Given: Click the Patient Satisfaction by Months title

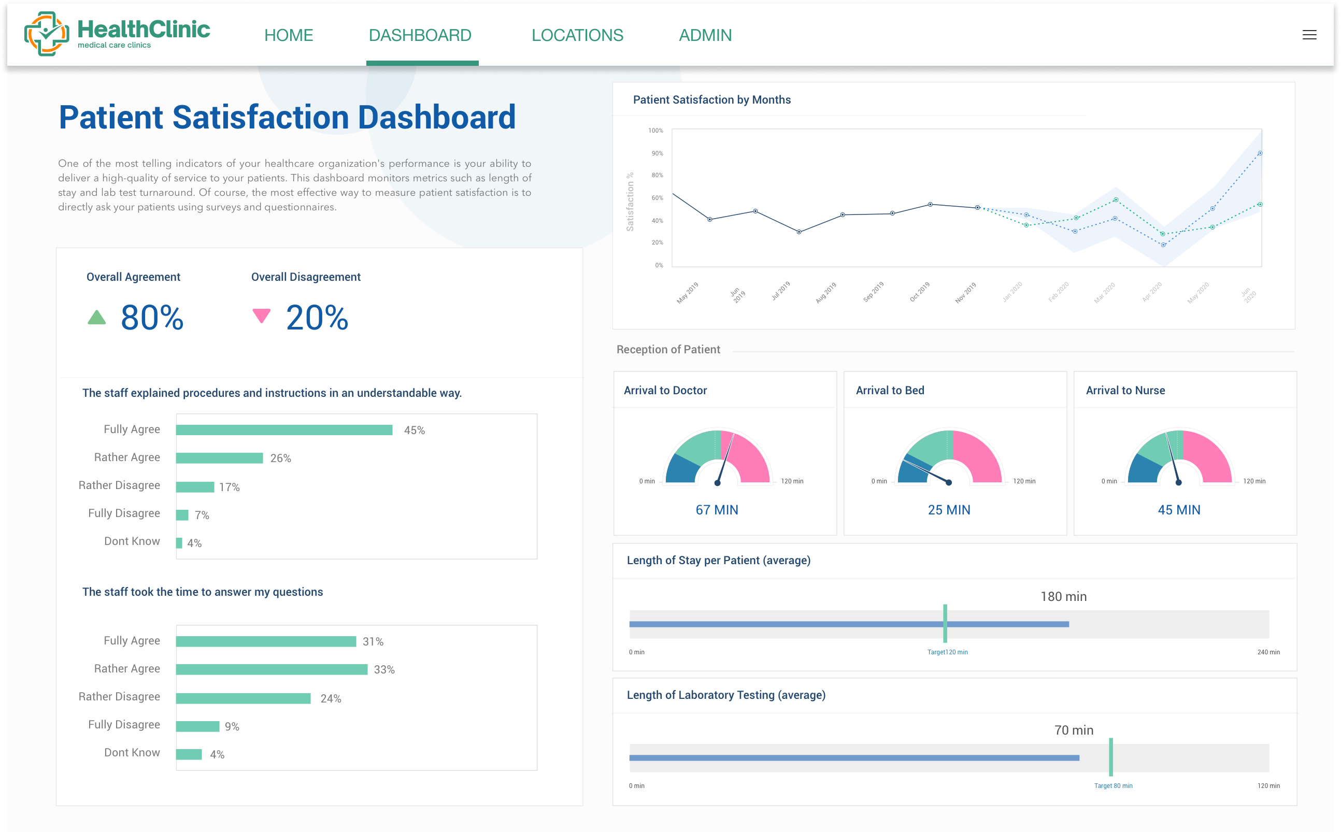Looking at the screenshot, I should click(x=711, y=99).
